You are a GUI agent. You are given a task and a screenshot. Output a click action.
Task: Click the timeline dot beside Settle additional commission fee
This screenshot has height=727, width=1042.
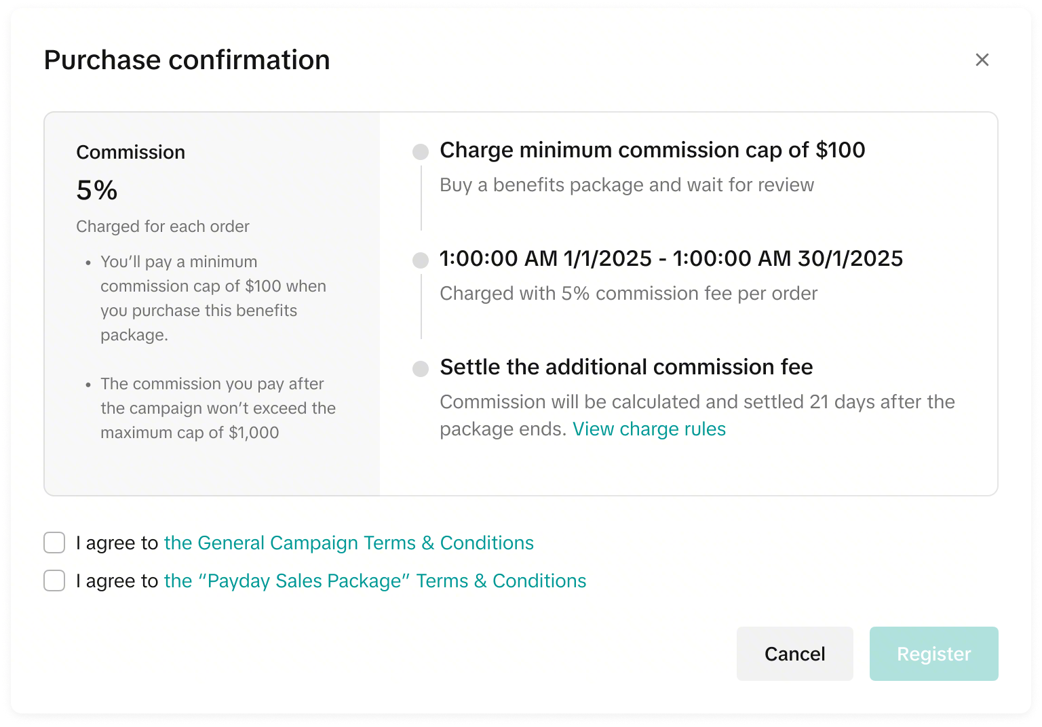[421, 368]
